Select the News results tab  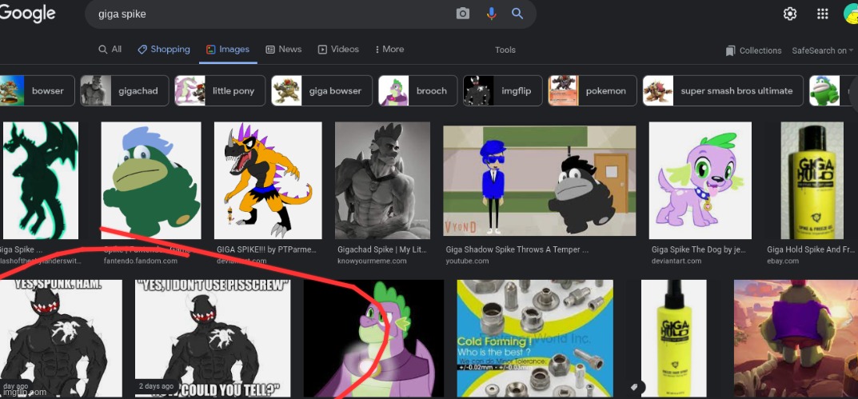[x=283, y=50]
